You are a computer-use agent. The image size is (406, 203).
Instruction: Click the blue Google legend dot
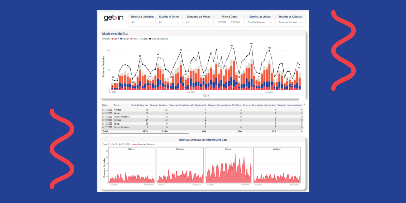[x=121, y=39]
